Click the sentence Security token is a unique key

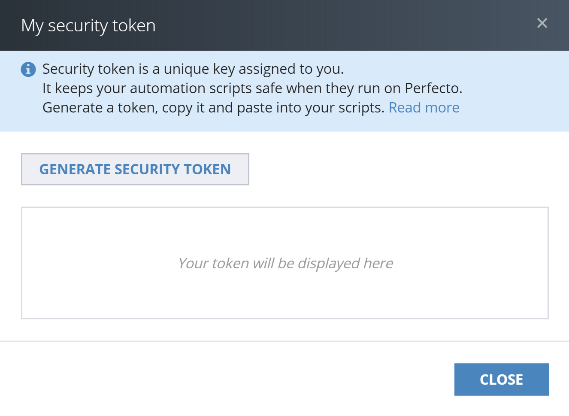193,69
